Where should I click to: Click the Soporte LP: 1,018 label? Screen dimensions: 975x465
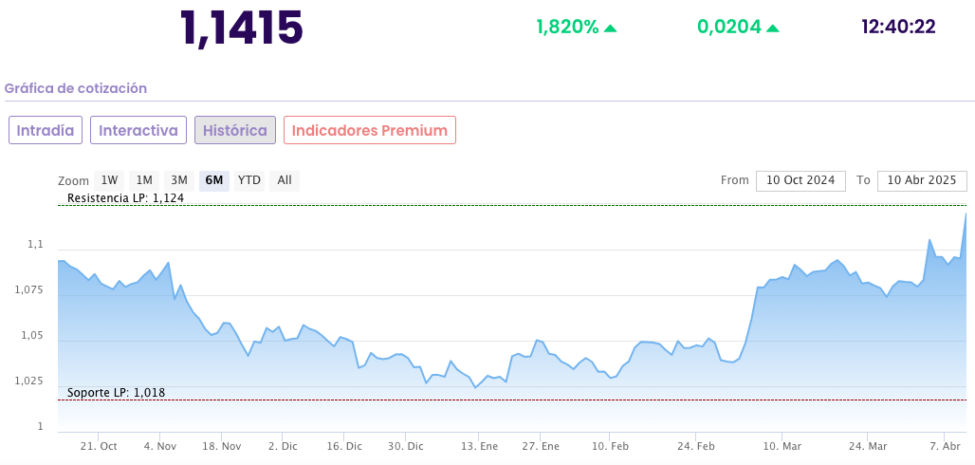click(x=116, y=392)
